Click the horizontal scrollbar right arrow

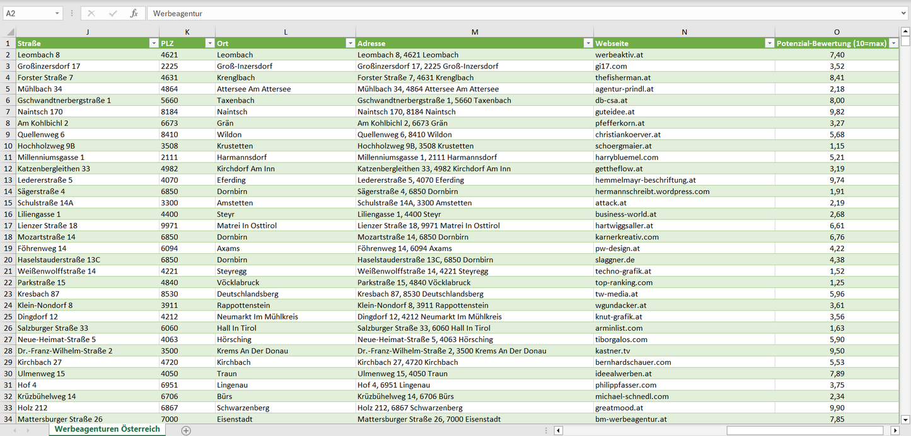point(895,430)
